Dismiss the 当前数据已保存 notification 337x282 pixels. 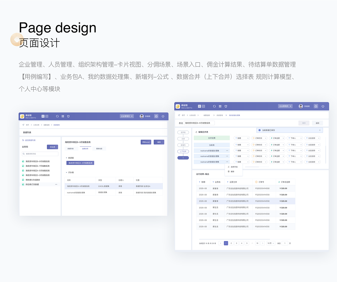[320, 130]
